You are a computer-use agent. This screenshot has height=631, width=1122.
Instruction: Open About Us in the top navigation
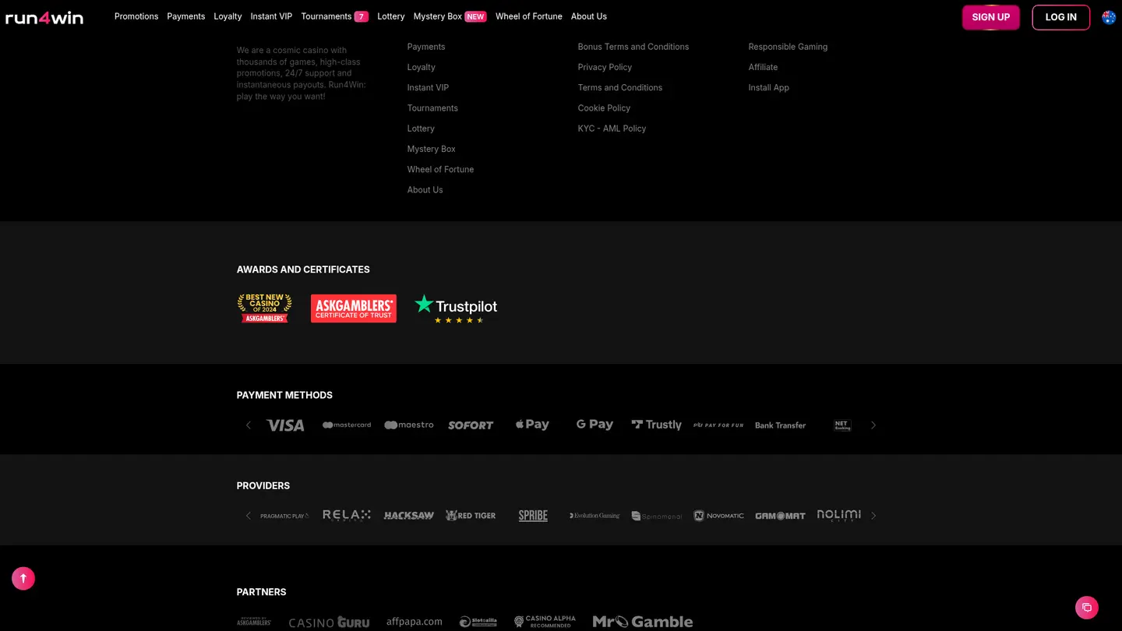coord(589,16)
